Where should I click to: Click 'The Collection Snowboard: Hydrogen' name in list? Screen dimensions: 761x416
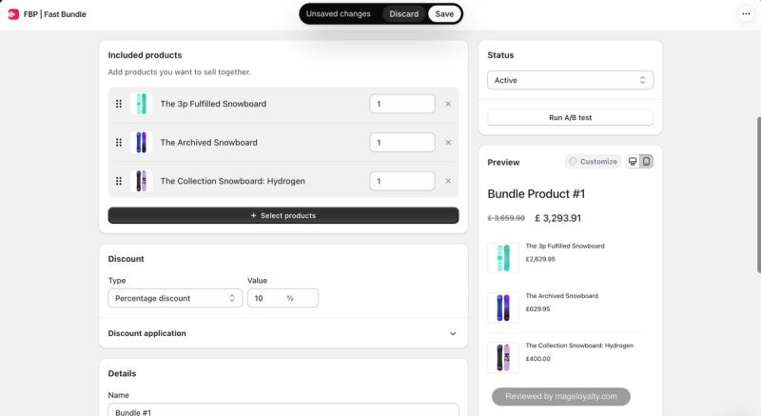[x=233, y=181]
